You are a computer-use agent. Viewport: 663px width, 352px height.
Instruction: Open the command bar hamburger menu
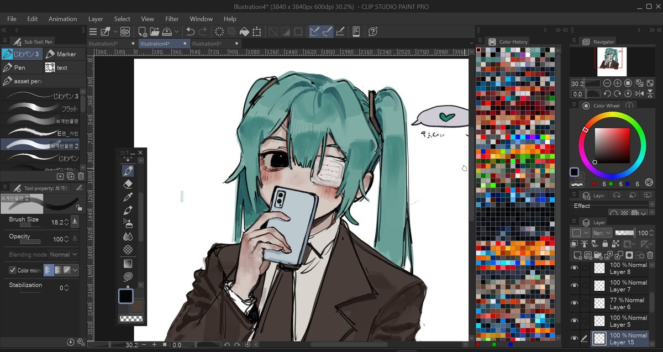[93, 31]
